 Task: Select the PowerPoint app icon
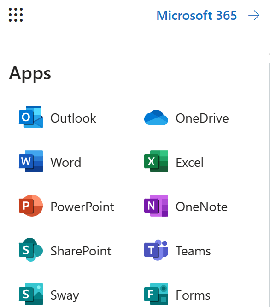(x=31, y=206)
